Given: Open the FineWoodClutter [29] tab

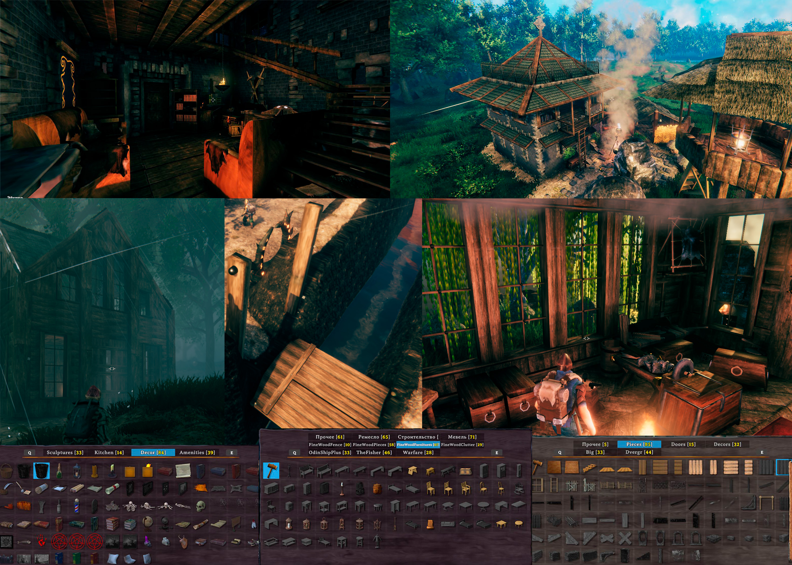Looking at the screenshot, I should pos(462,445).
